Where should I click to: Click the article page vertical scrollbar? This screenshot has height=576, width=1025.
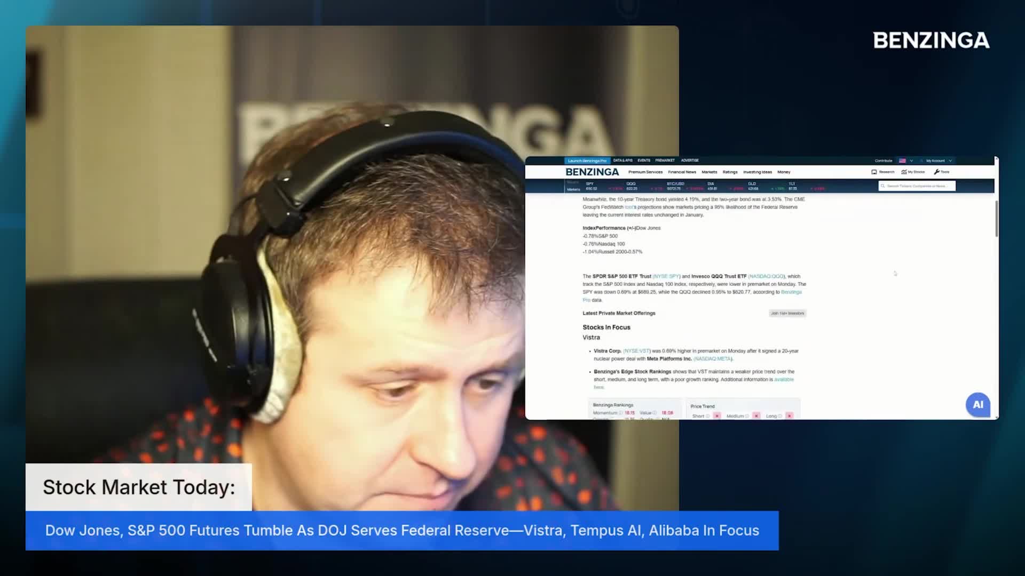tap(996, 219)
